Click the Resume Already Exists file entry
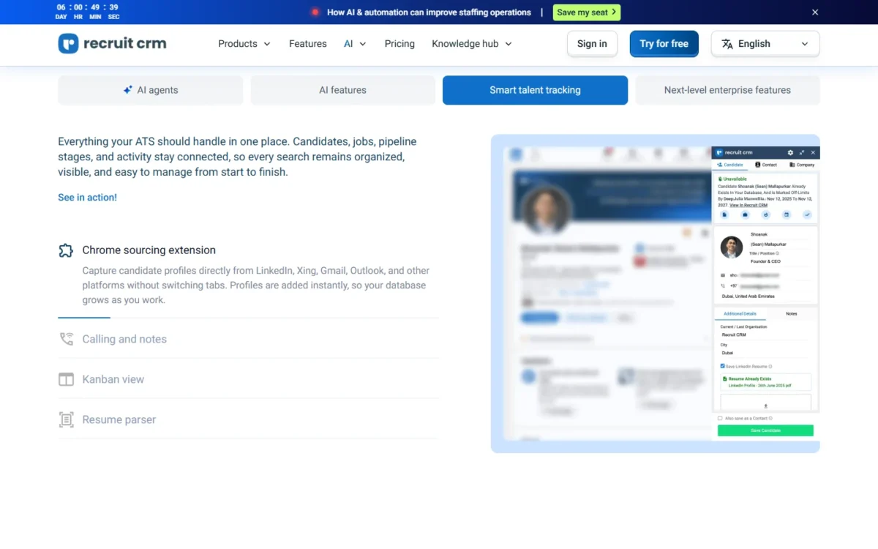 coord(765,381)
